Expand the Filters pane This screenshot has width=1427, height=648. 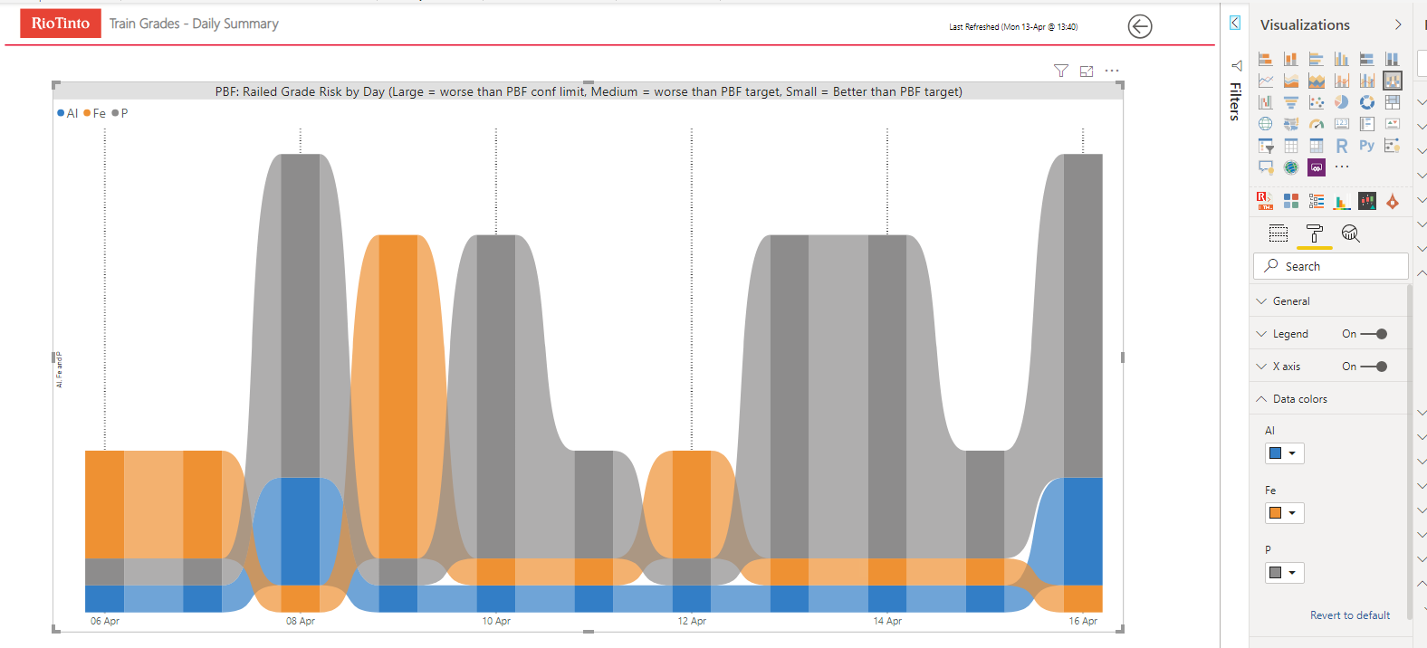pyautogui.click(x=1235, y=24)
